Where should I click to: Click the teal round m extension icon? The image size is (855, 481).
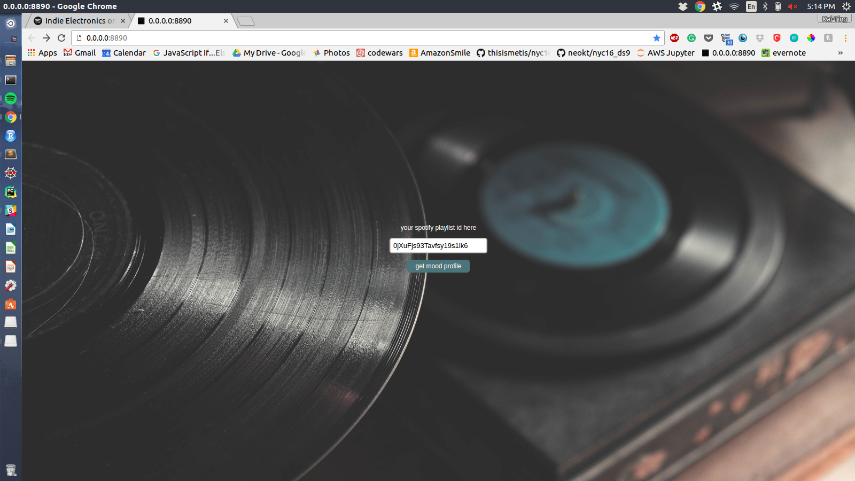coord(794,38)
